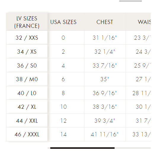Click the CHEST column header
The height and width of the screenshot is (155, 160).
pyautogui.click(x=105, y=22)
